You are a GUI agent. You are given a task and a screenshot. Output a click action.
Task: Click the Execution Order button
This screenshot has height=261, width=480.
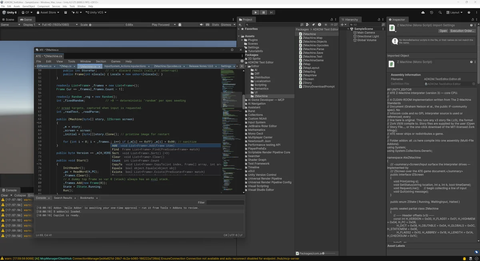pyautogui.click(x=462, y=31)
